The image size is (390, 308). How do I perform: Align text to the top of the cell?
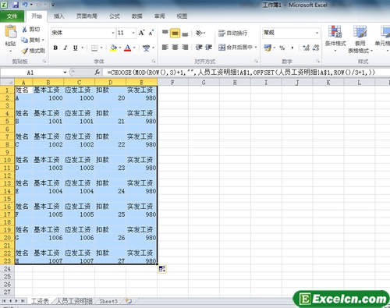pyautogui.click(x=165, y=33)
